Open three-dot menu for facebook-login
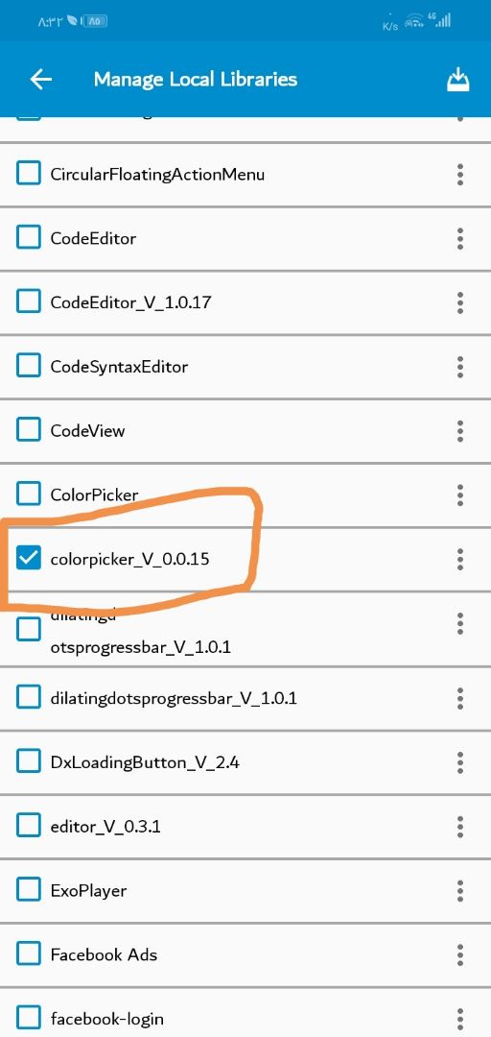The height and width of the screenshot is (1037, 491). tap(460, 1019)
